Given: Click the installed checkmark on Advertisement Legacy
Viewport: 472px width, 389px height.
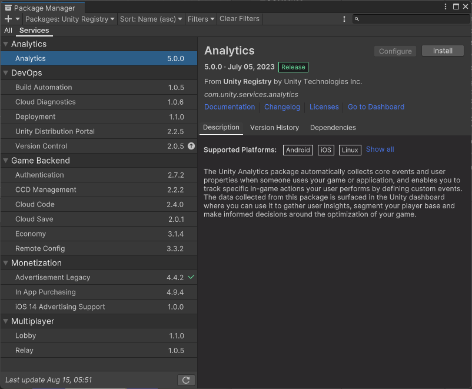Looking at the screenshot, I should click(x=191, y=277).
